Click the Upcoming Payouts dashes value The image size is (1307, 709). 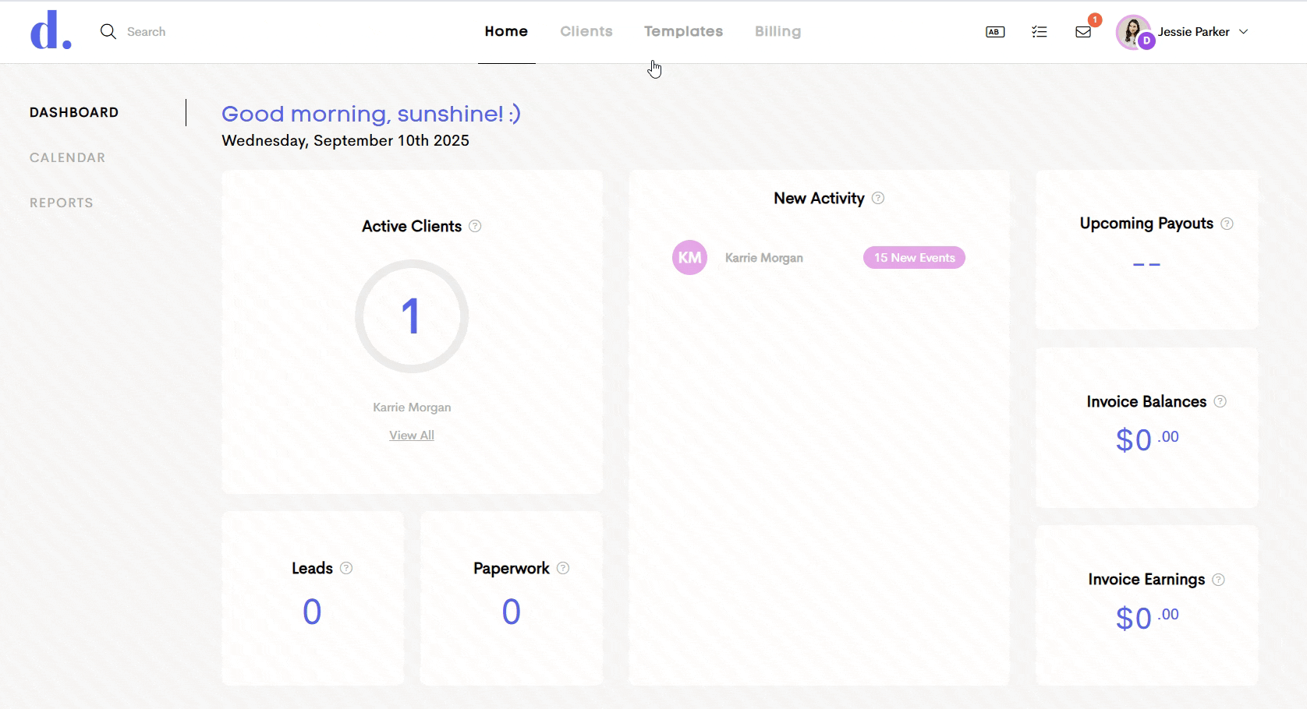point(1146,265)
